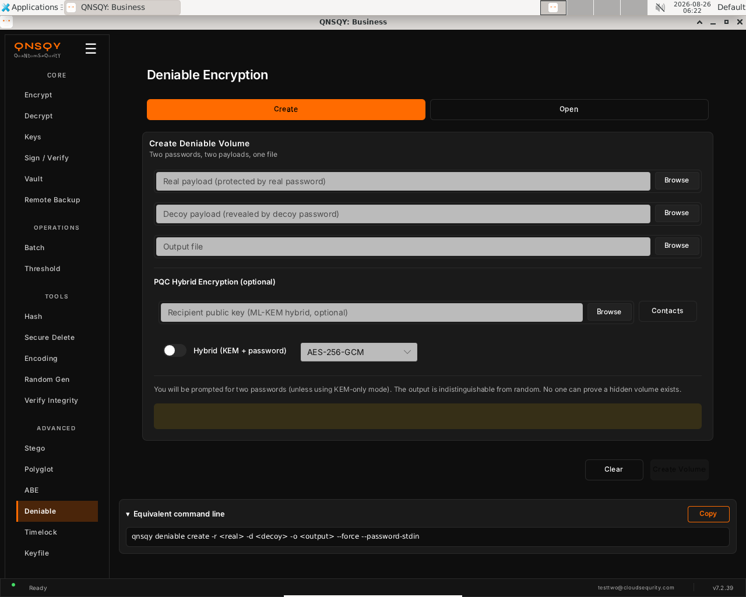Open the Keyfile page
Viewport: 746px width, 597px height.
(x=57, y=553)
